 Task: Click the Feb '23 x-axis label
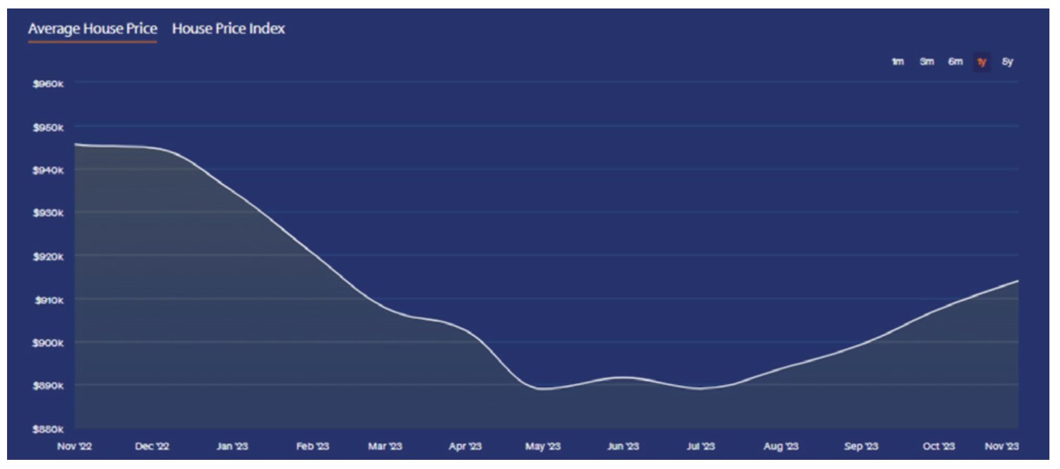pyautogui.click(x=313, y=446)
